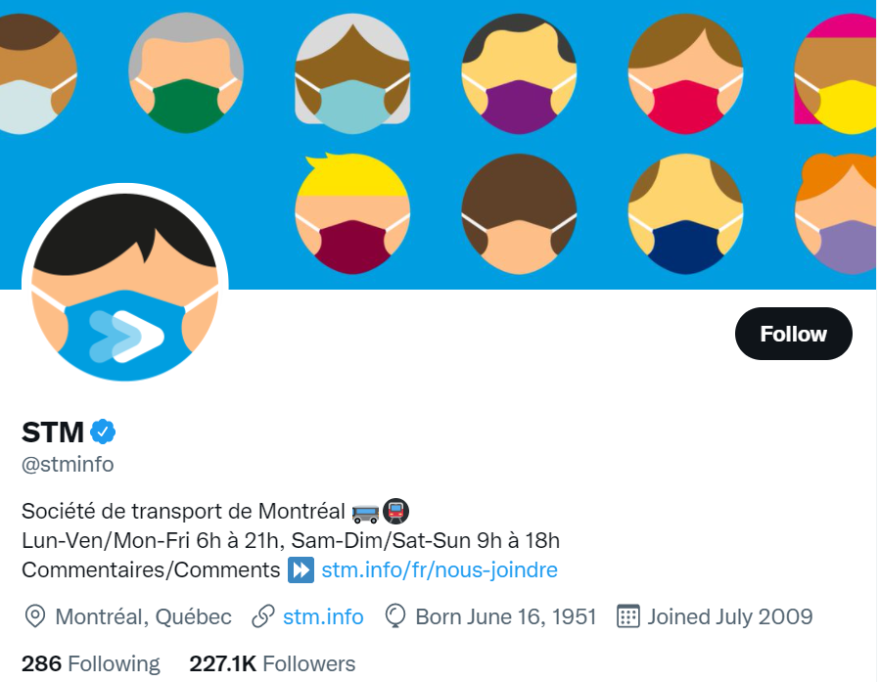The height and width of the screenshot is (682, 880).
Task: Click the metro train emoji in the bio
Action: (x=395, y=511)
